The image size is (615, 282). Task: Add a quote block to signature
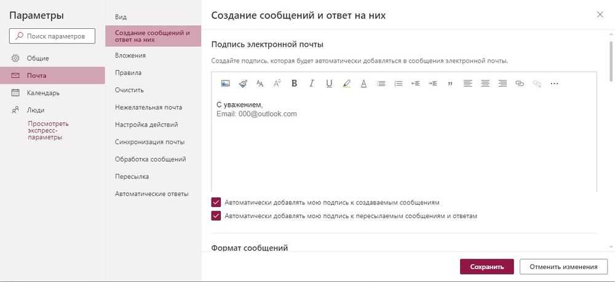click(450, 84)
